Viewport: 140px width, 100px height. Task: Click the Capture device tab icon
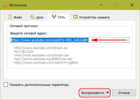coord(76,17)
